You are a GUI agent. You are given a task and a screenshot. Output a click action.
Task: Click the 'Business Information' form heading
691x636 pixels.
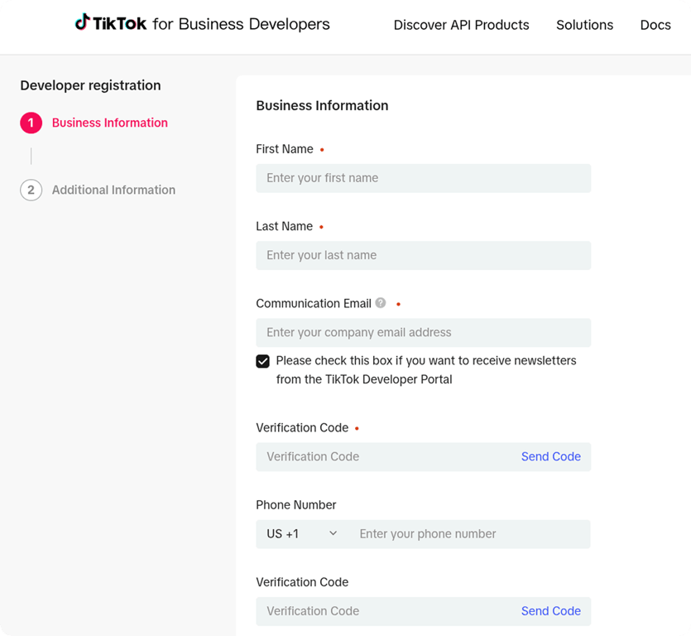point(322,105)
